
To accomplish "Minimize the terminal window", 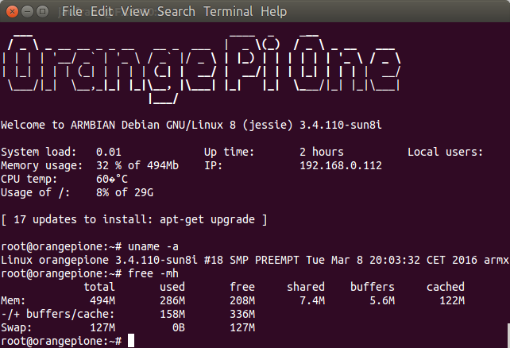I will pyautogui.click(x=27, y=12).
